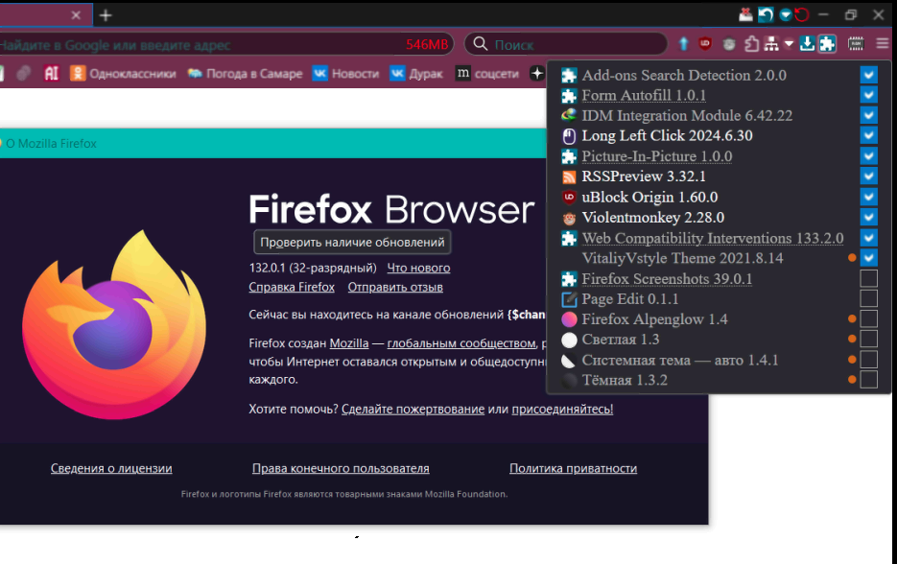Click the sparkle star bookmark icon
The width and height of the screenshot is (897, 564).
(x=536, y=73)
